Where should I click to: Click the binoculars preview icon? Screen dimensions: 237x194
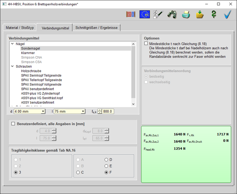click(x=172, y=14)
